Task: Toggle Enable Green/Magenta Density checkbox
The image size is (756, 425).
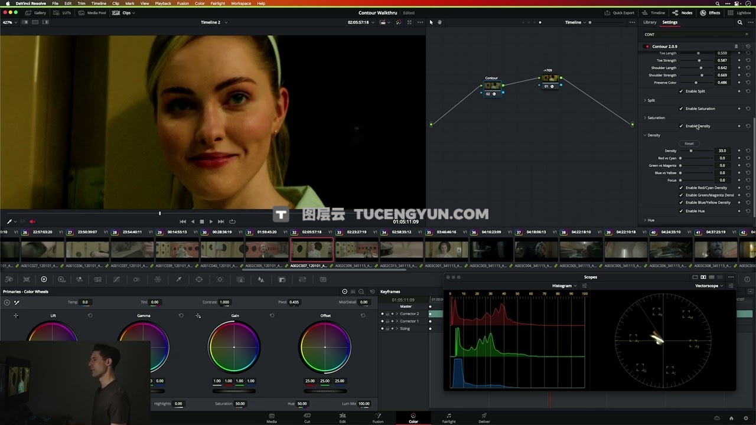Action: (681, 195)
